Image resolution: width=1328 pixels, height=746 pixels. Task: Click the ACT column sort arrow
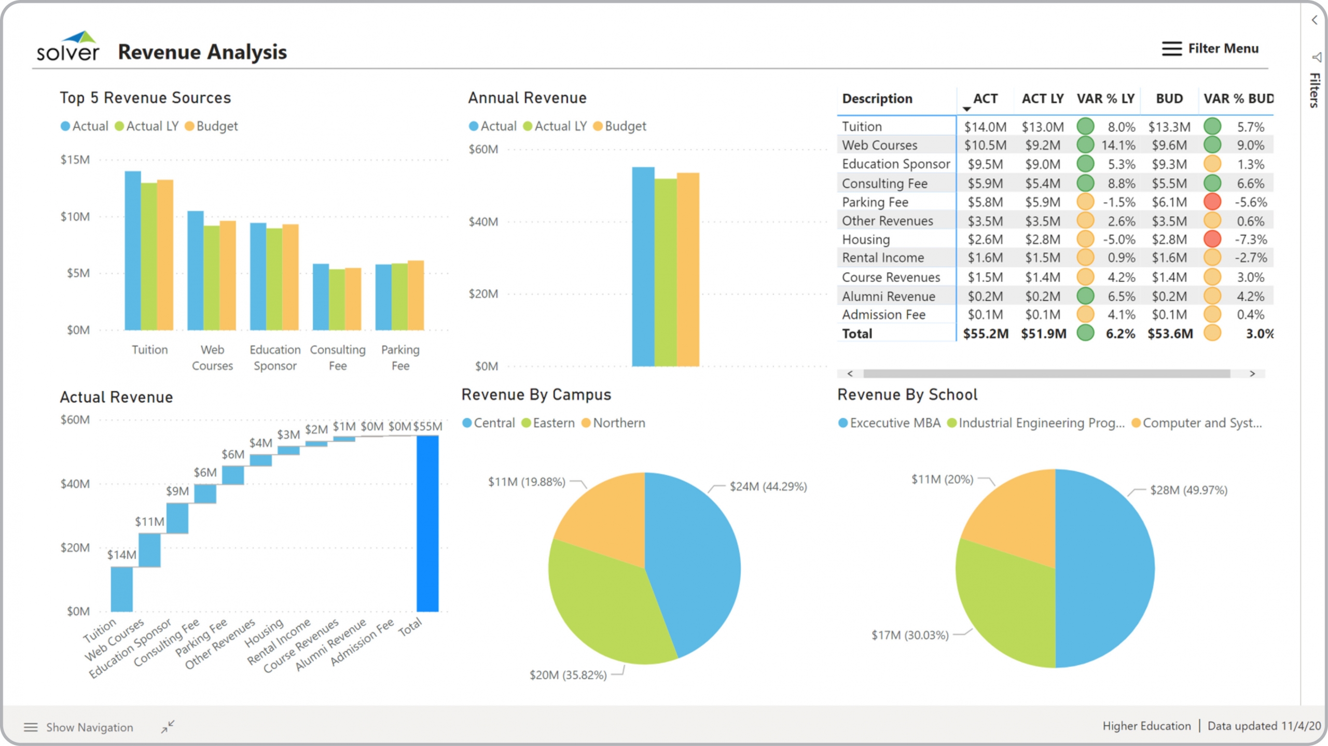966,109
